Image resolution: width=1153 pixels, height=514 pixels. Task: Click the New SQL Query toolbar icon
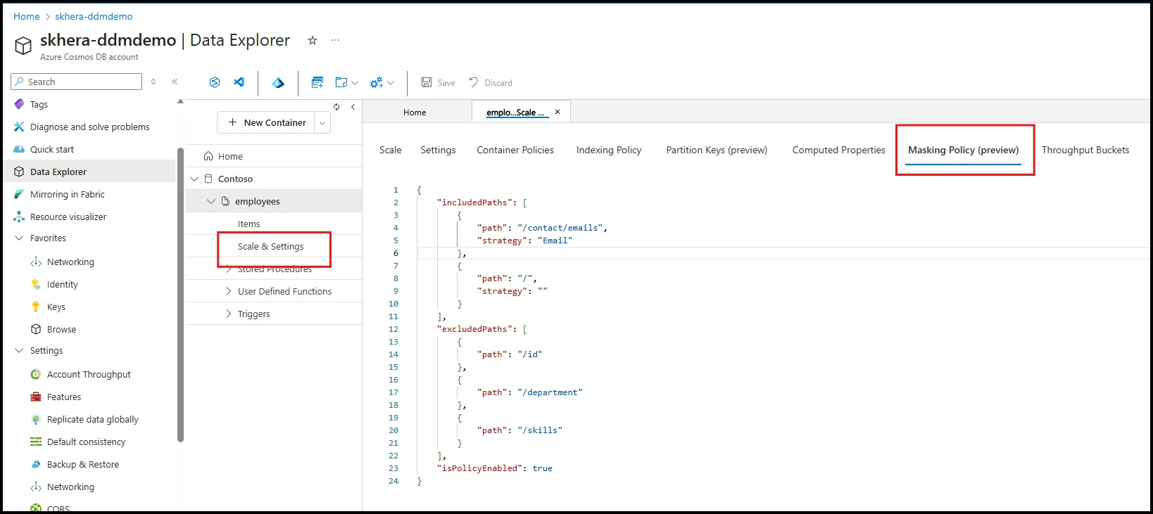(x=317, y=82)
